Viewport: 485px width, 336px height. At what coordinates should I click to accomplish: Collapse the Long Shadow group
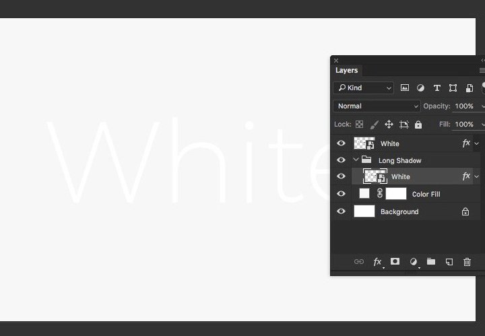(356, 160)
